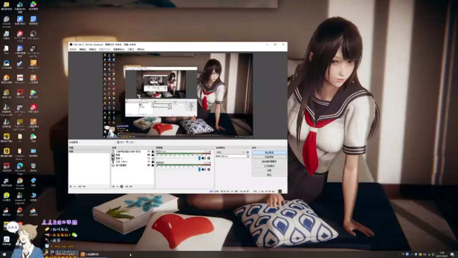The height and width of the screenshot is (258, 458).
Task: Launch DiRT Rally 2.0 from the desktop
Action: click(x=20, y=110)
